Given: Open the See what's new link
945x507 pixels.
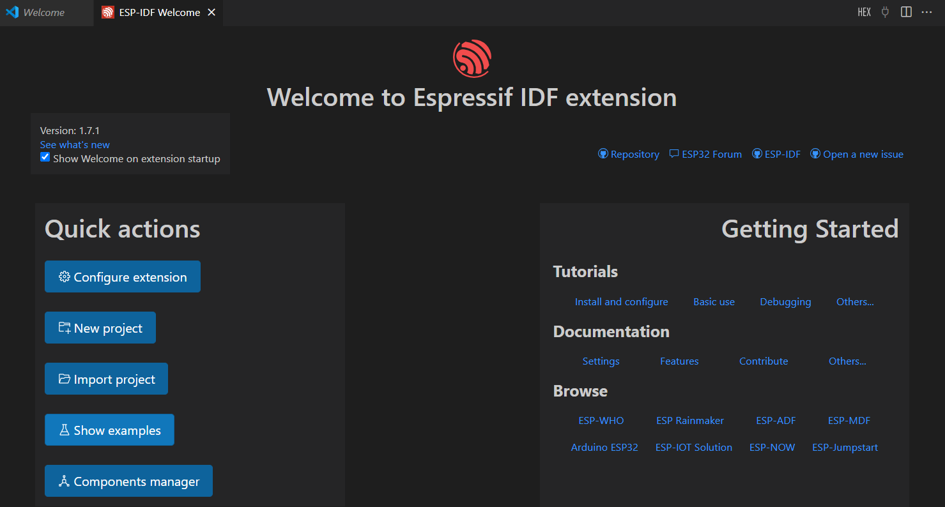Looking at the screenshot, I should click(75, 144).
